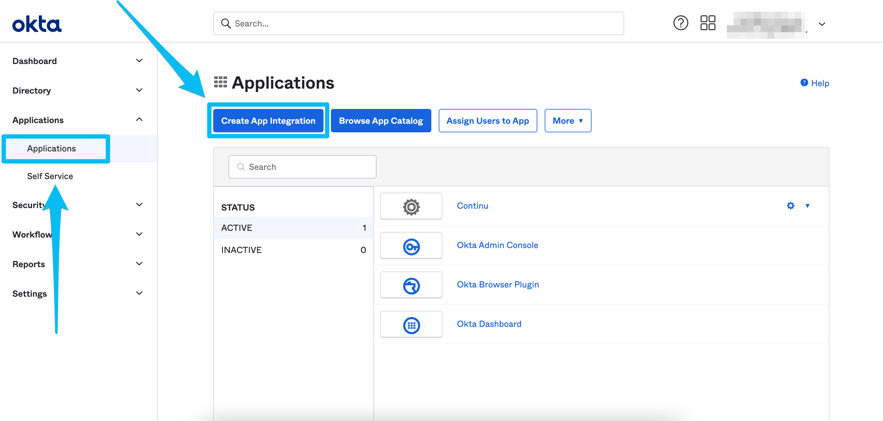Open the More dropdown button
Viewport: 883px width, 421px height.
pos(568,121)
